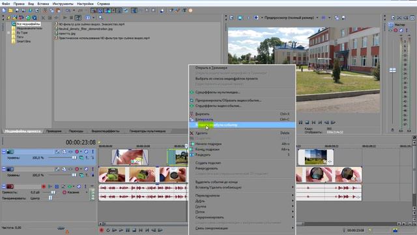Click the New project icon in toolbar
The height and width of the screenshot is (235, 417).
[4, 10]
